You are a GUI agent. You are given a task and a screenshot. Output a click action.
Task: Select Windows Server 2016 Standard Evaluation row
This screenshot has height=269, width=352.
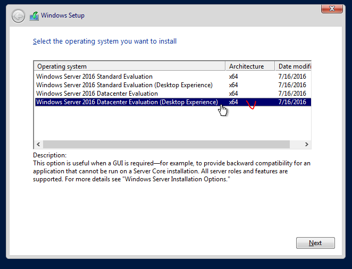[173, 77]
